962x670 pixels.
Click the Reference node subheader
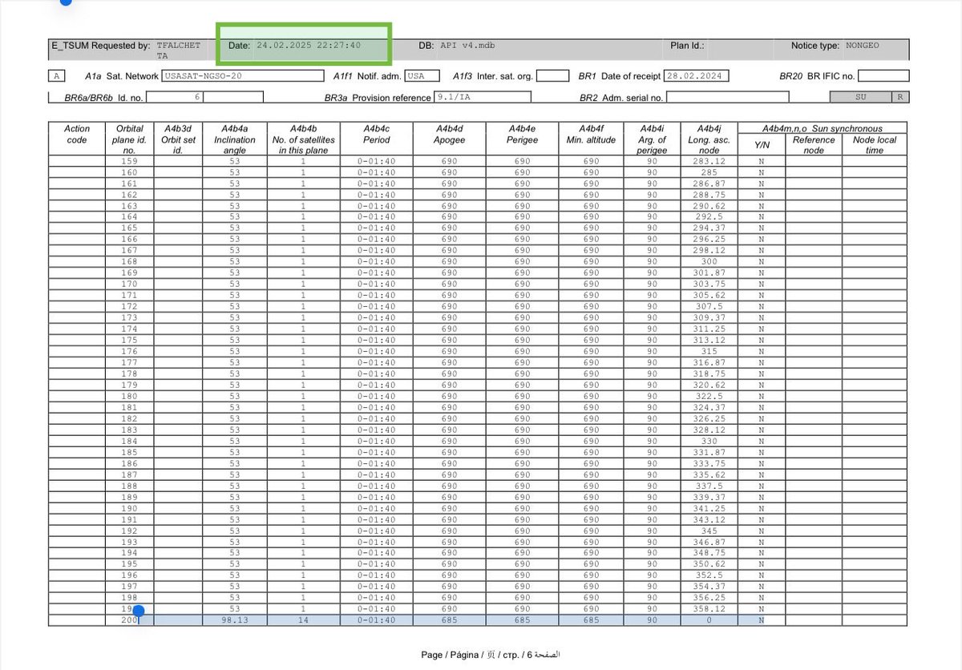click(x=814, y=145)
